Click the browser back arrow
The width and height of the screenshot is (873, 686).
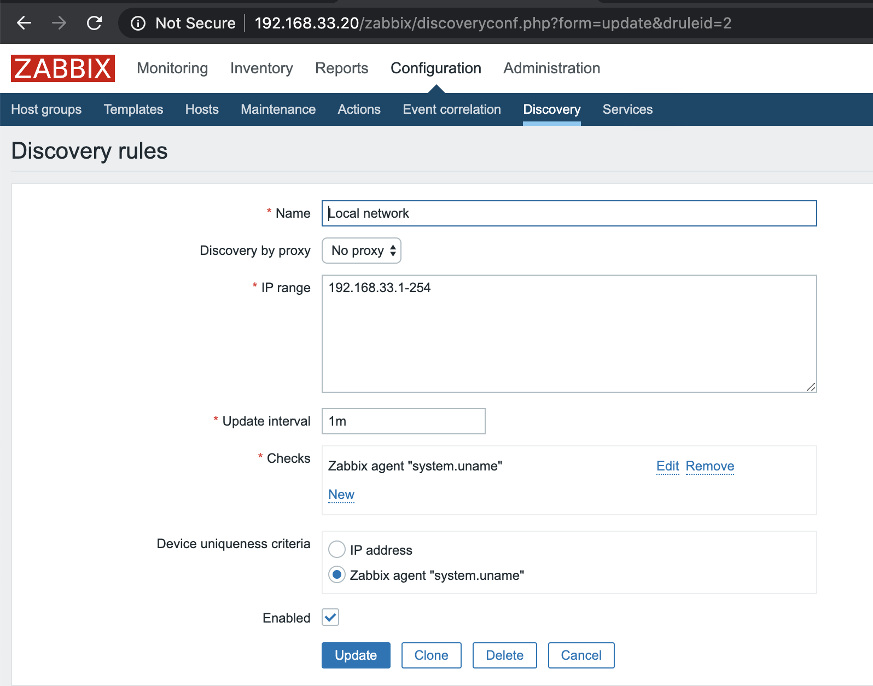click(24, 23)
